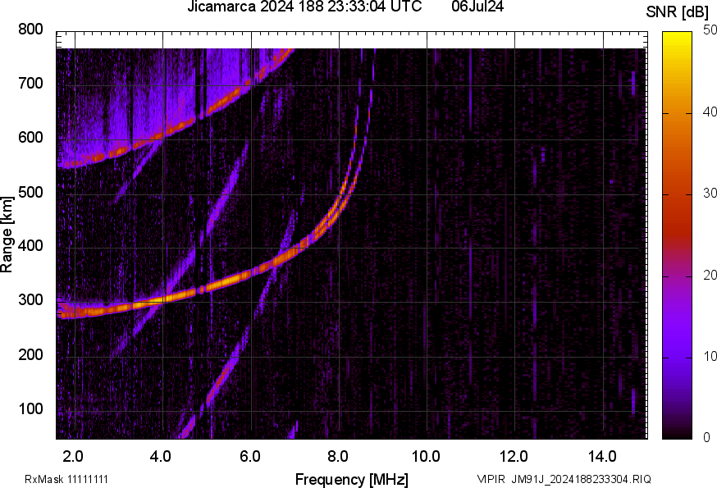This screenshot has width=717, height=488.
Task: Click the SNR colorbar gradient
Action: (x=678, y=235)
